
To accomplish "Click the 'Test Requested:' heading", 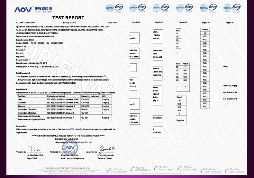I will (23, 73).
